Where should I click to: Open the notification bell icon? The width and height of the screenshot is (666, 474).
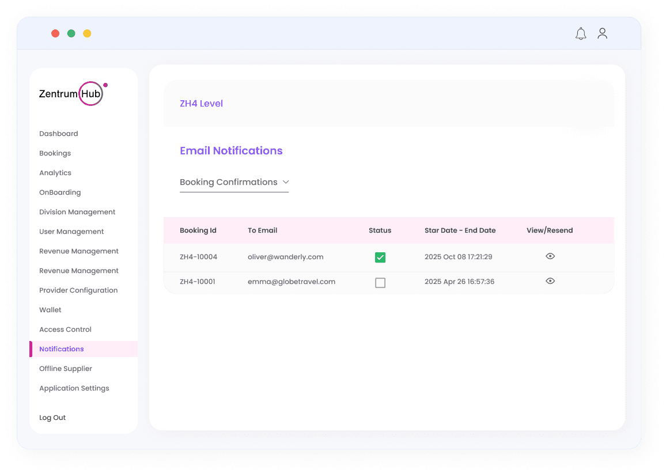581,33
